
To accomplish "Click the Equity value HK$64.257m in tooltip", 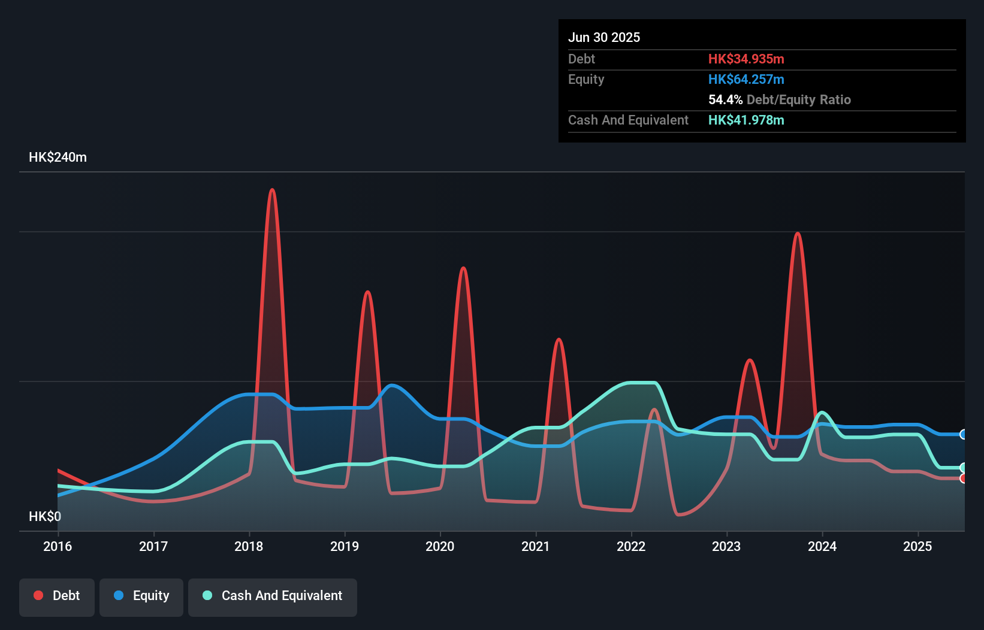I will [x=746, y=79].
